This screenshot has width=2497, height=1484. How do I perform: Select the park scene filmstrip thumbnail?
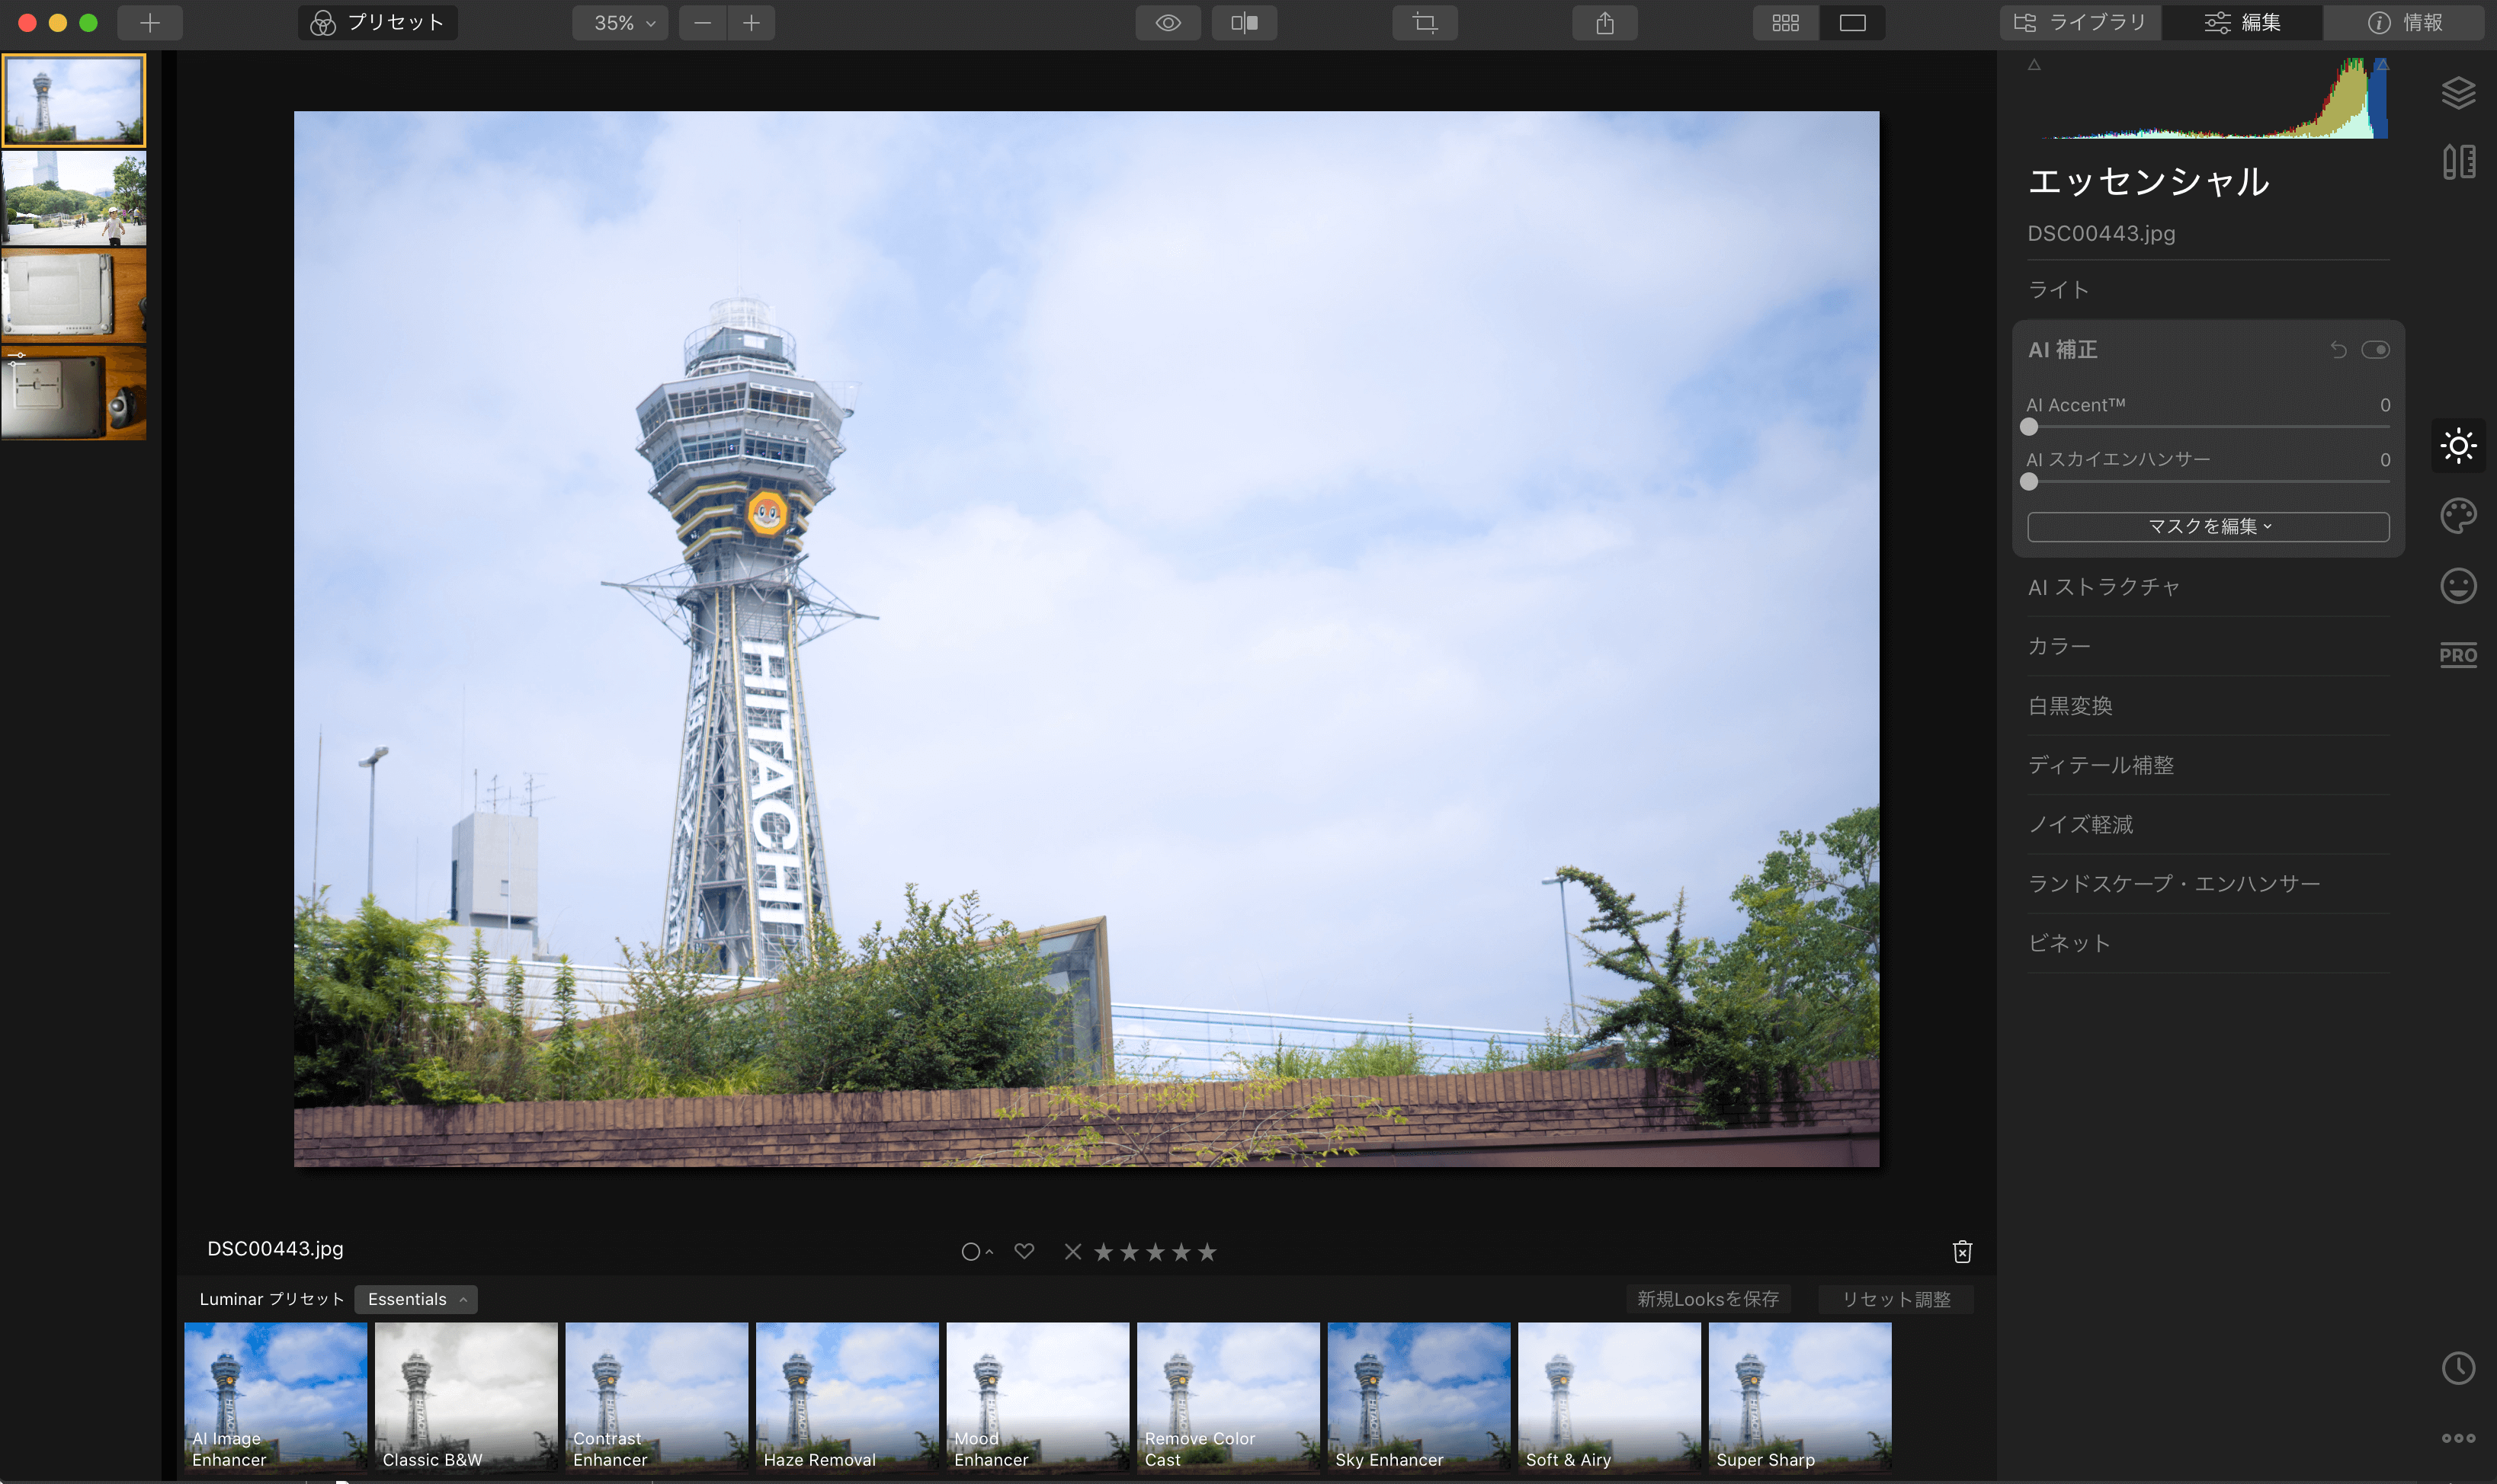pyautogui.click(x=74, y=198)
